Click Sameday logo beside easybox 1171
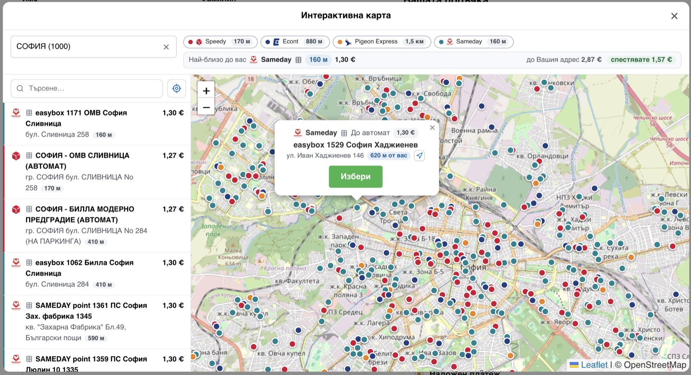The image size is (691, 375). [x=16, y=113]
